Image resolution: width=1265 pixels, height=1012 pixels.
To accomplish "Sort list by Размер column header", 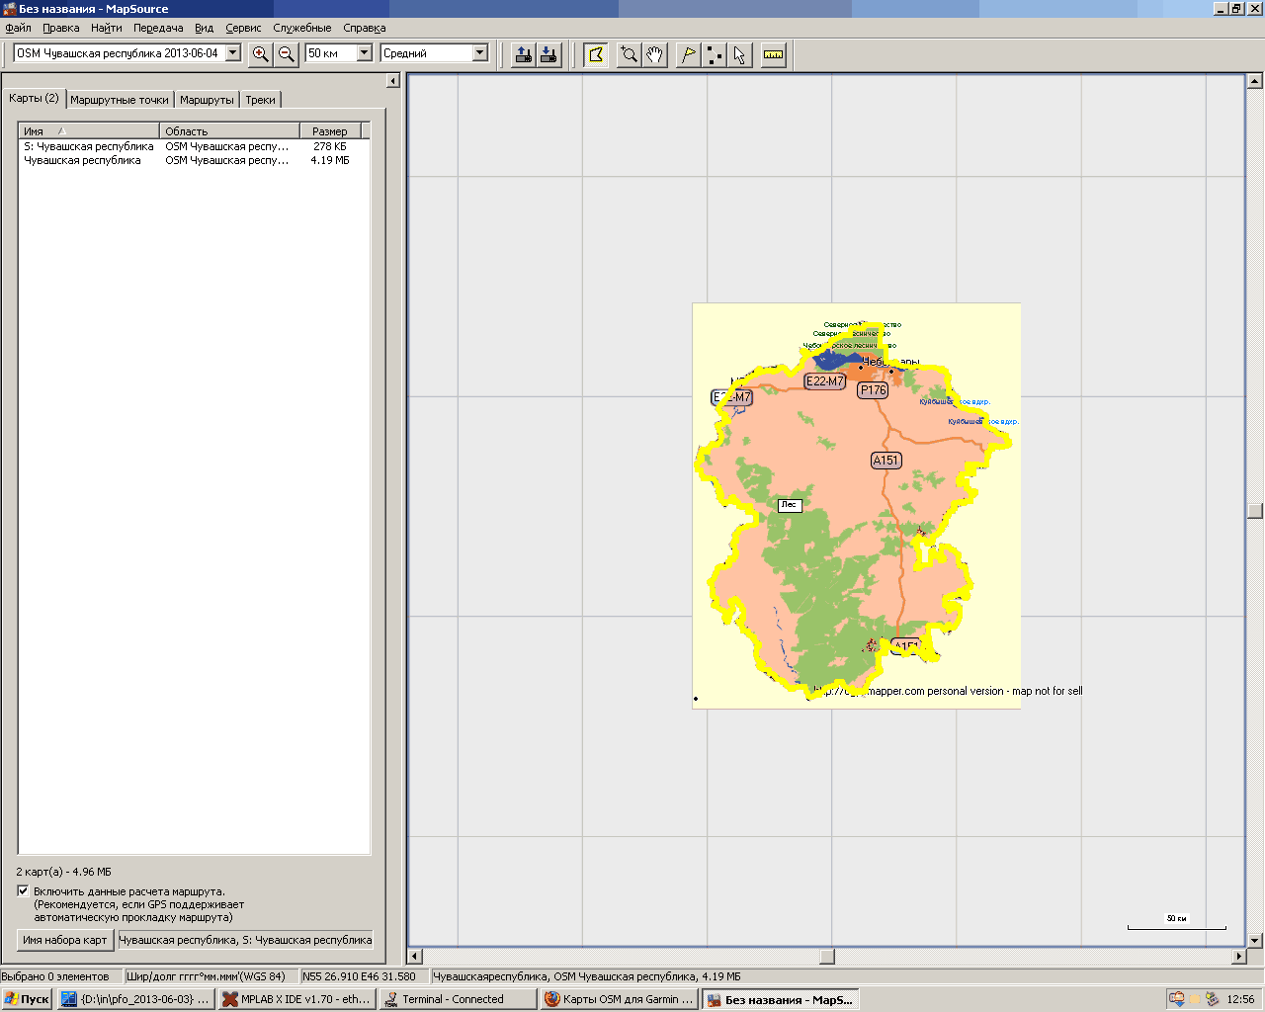I will (x=329, y=130).
